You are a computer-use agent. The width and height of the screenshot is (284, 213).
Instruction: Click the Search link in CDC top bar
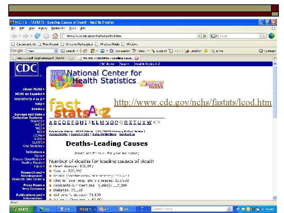coord(125,64)
